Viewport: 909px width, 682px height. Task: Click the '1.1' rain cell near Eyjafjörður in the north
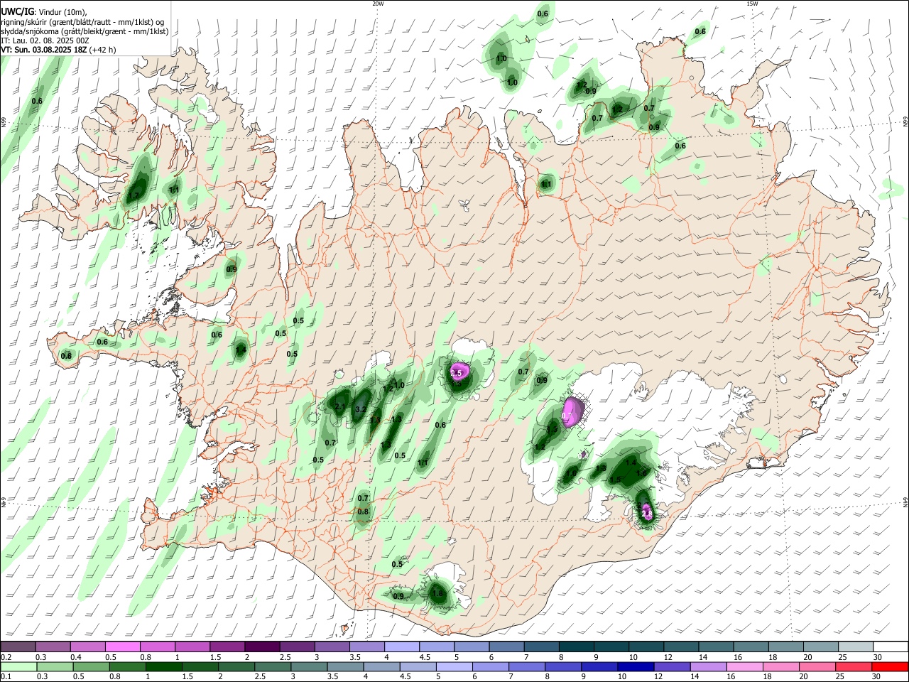click(x=546, y=184)
